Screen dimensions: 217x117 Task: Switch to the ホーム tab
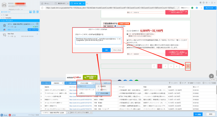coord(47,4)
